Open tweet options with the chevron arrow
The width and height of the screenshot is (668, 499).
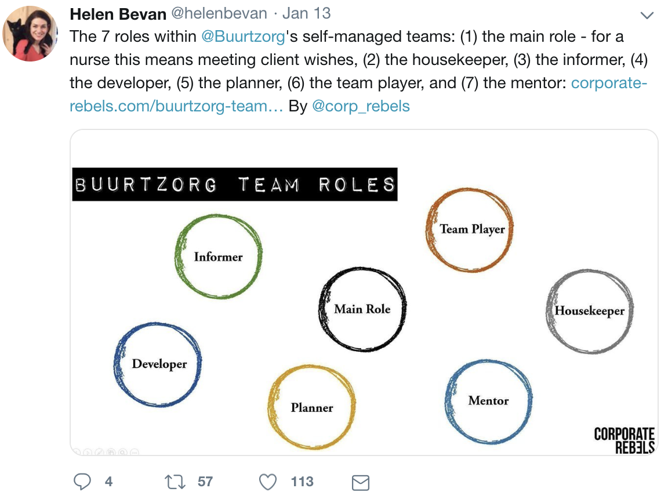pos(647,16)
